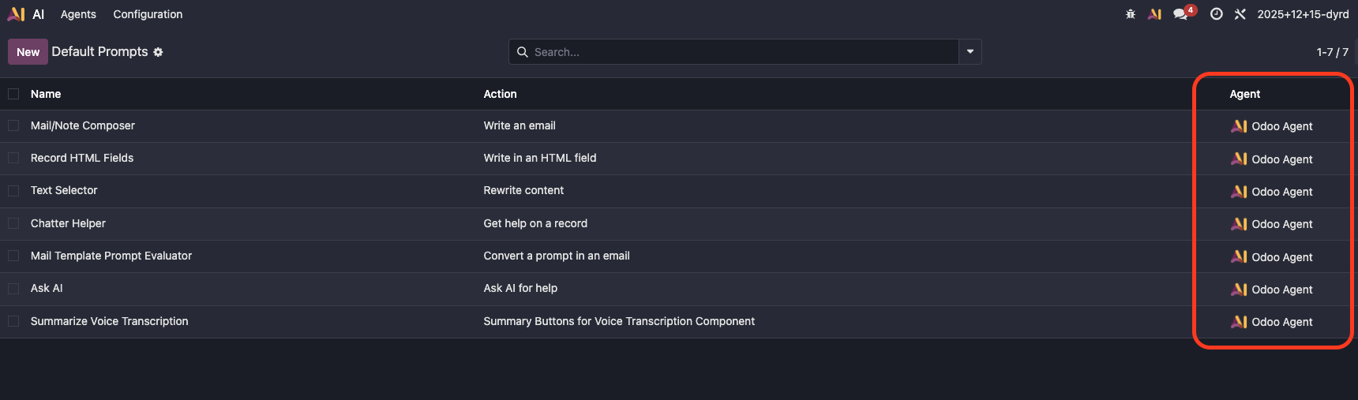
Task: Open the 2025+12+15-dyrd database menu
Action: 1303,14
